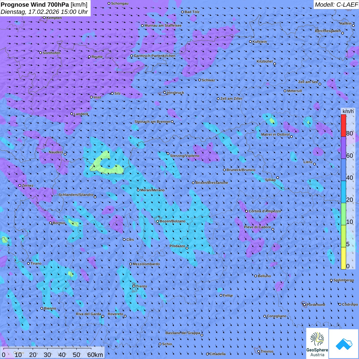Click the Kufstein city label

click(x=260, y=42)
